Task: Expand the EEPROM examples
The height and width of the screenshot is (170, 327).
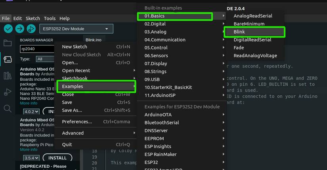Action: click(182, 138)
